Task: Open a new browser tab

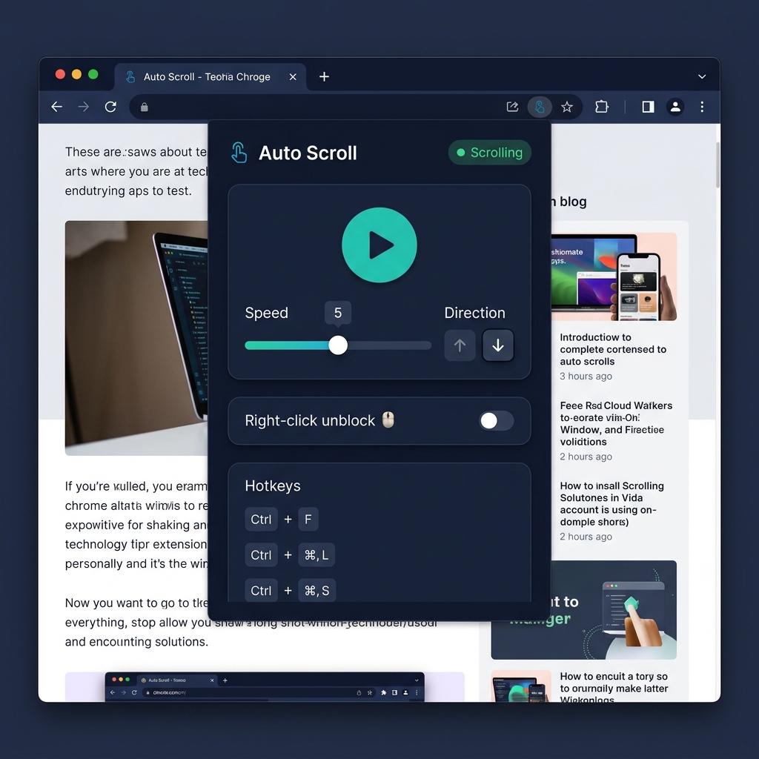Action: [324, 76]
